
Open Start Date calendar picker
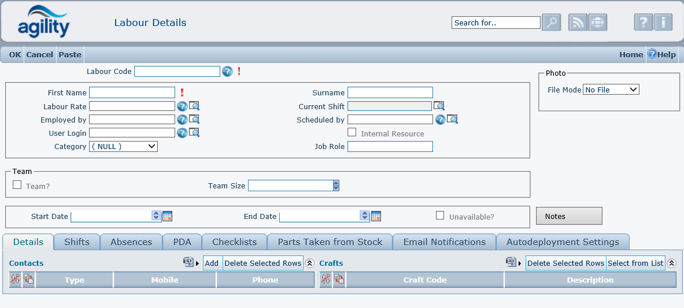pyautogui.click(x=168, y=216)
